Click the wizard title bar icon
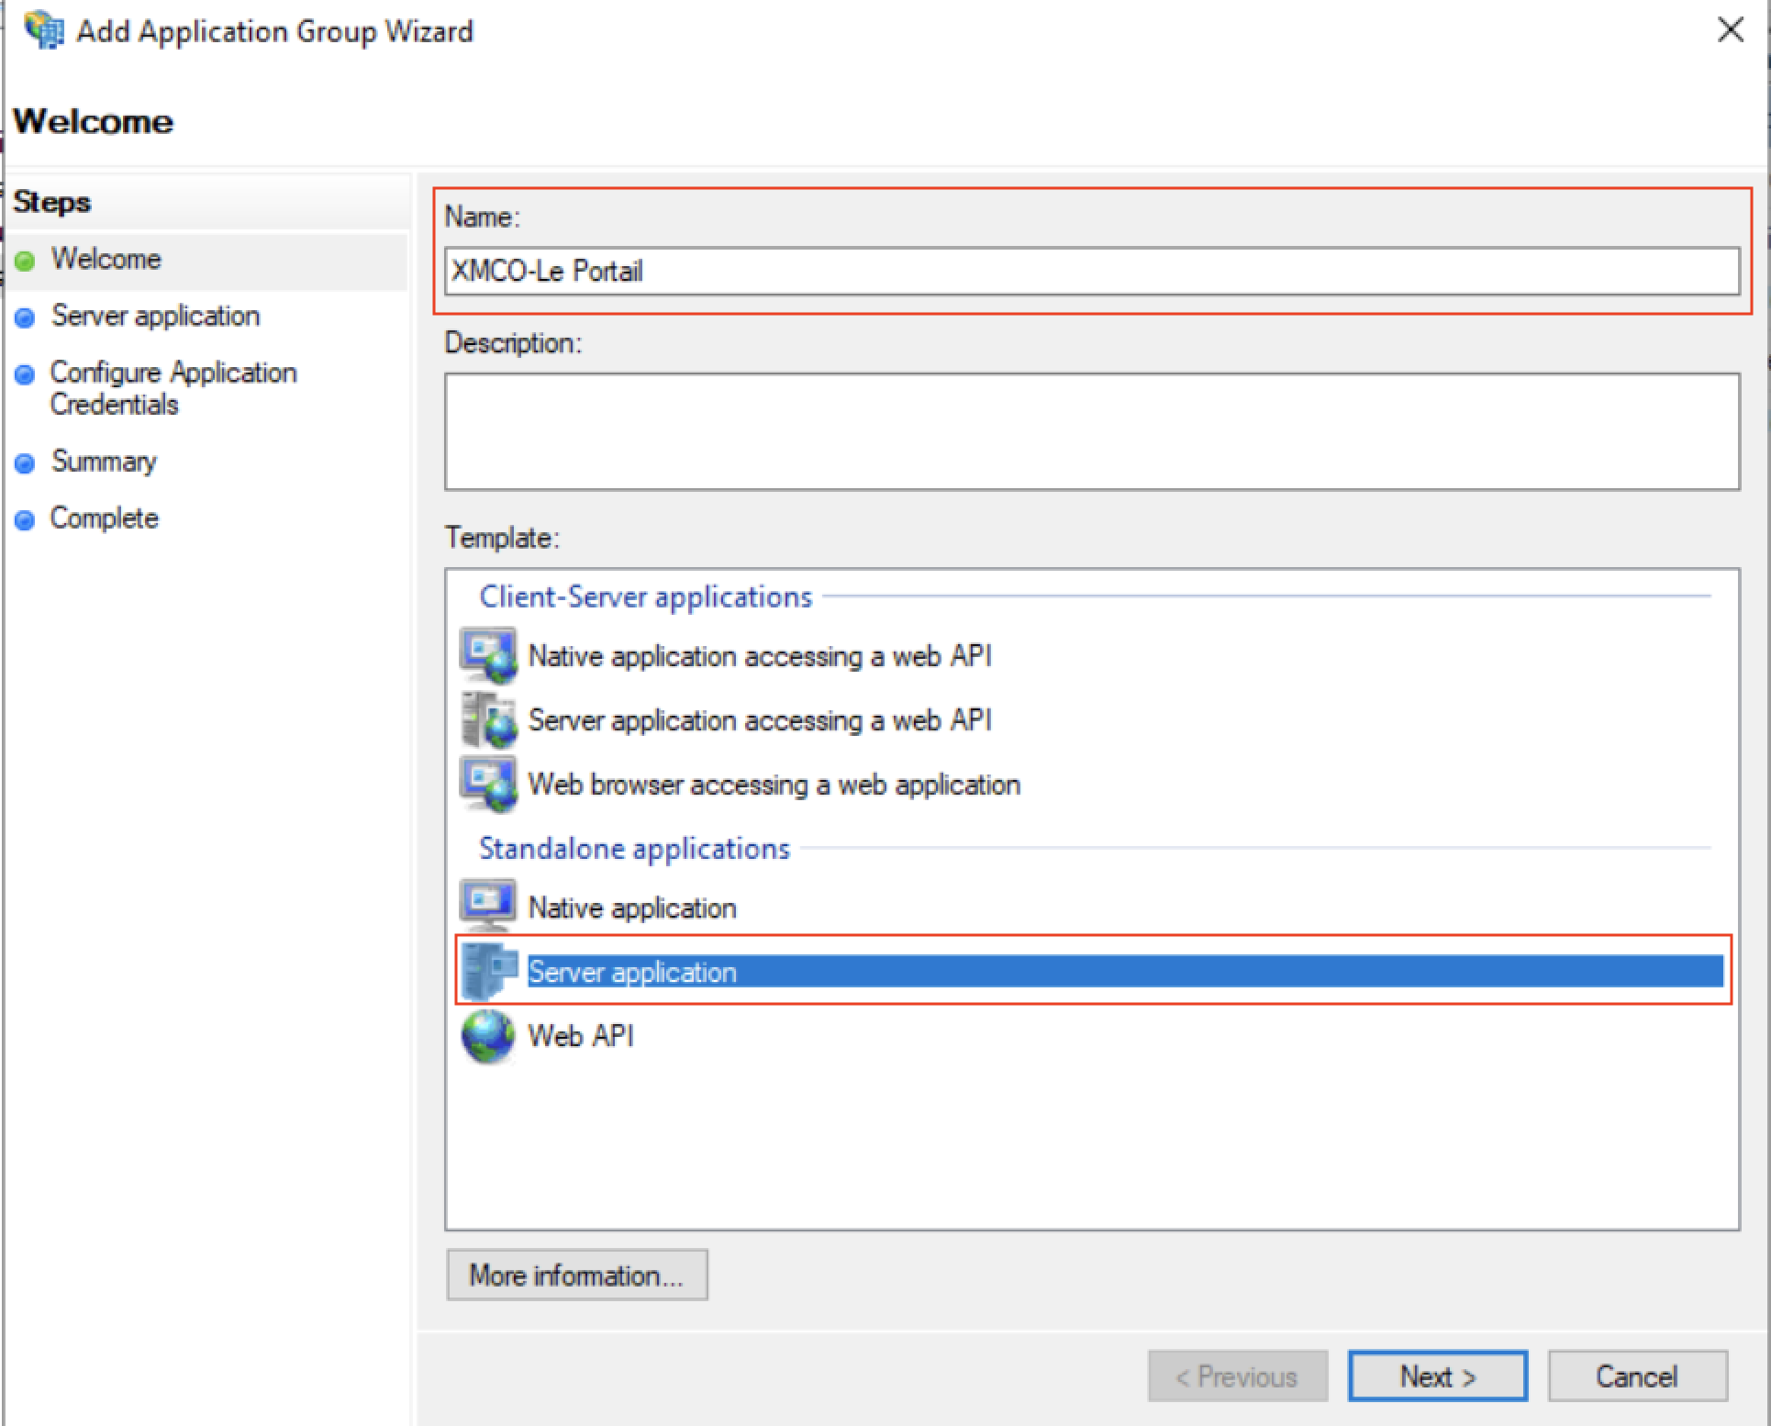 point(43,30)
